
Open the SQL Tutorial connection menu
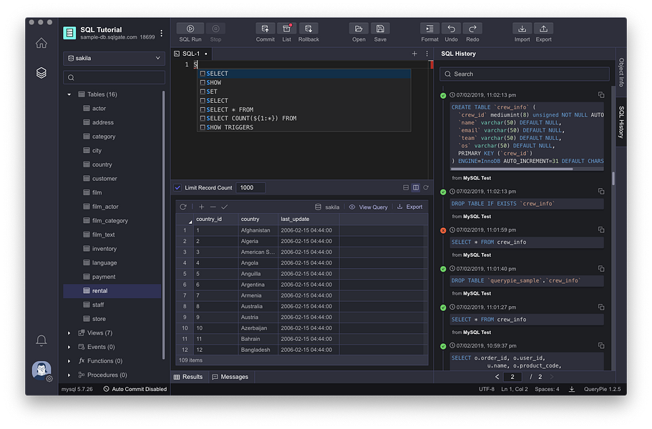coord(161,33)
